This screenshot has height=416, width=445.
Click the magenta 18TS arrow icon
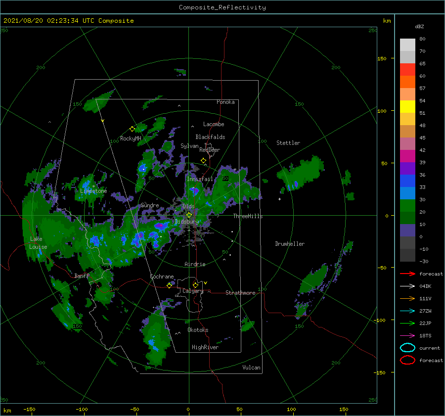407,336
